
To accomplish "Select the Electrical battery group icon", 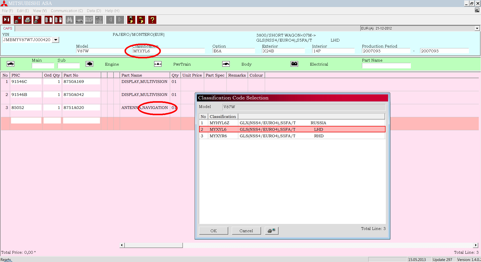I will click(294, 64).
